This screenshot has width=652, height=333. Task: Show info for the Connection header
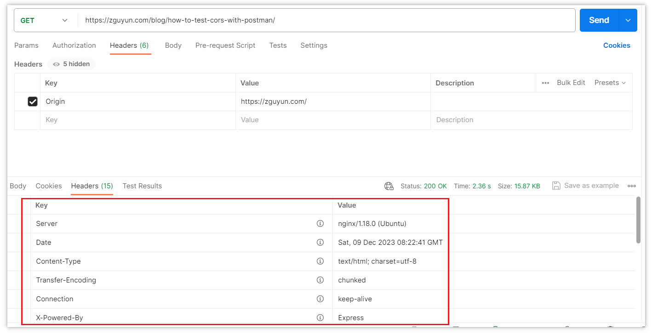click(320, 299)
